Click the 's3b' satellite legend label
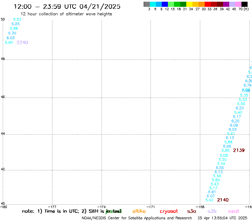 tap(212, 211)
